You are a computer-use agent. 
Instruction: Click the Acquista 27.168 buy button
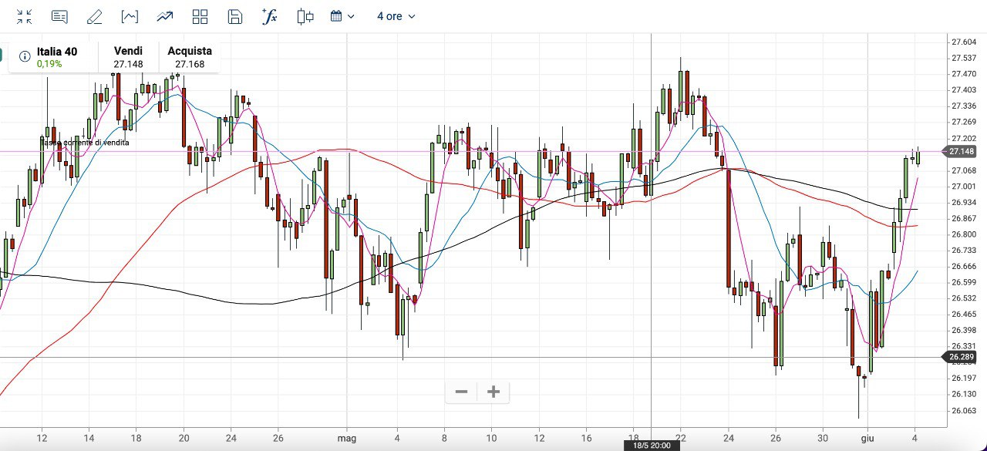coord(190,57)
